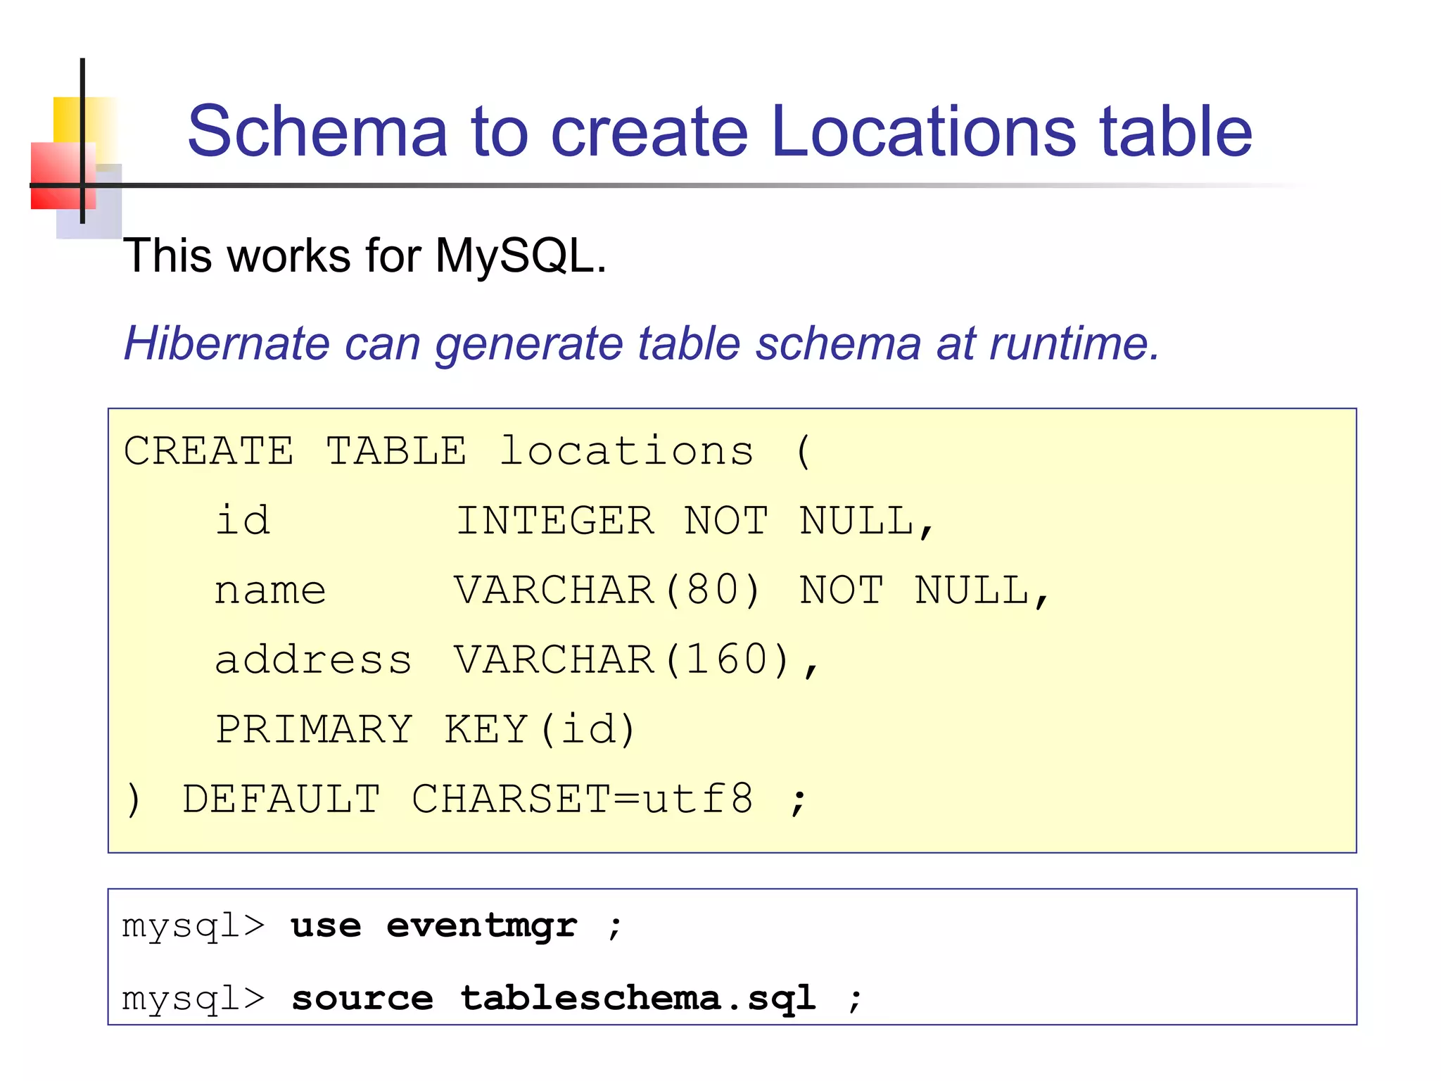Viewport: 1441px width, 1081px height.
Task: Click 'INTEGER NOT NULL,' in the code box
Action: click(695, 521)
